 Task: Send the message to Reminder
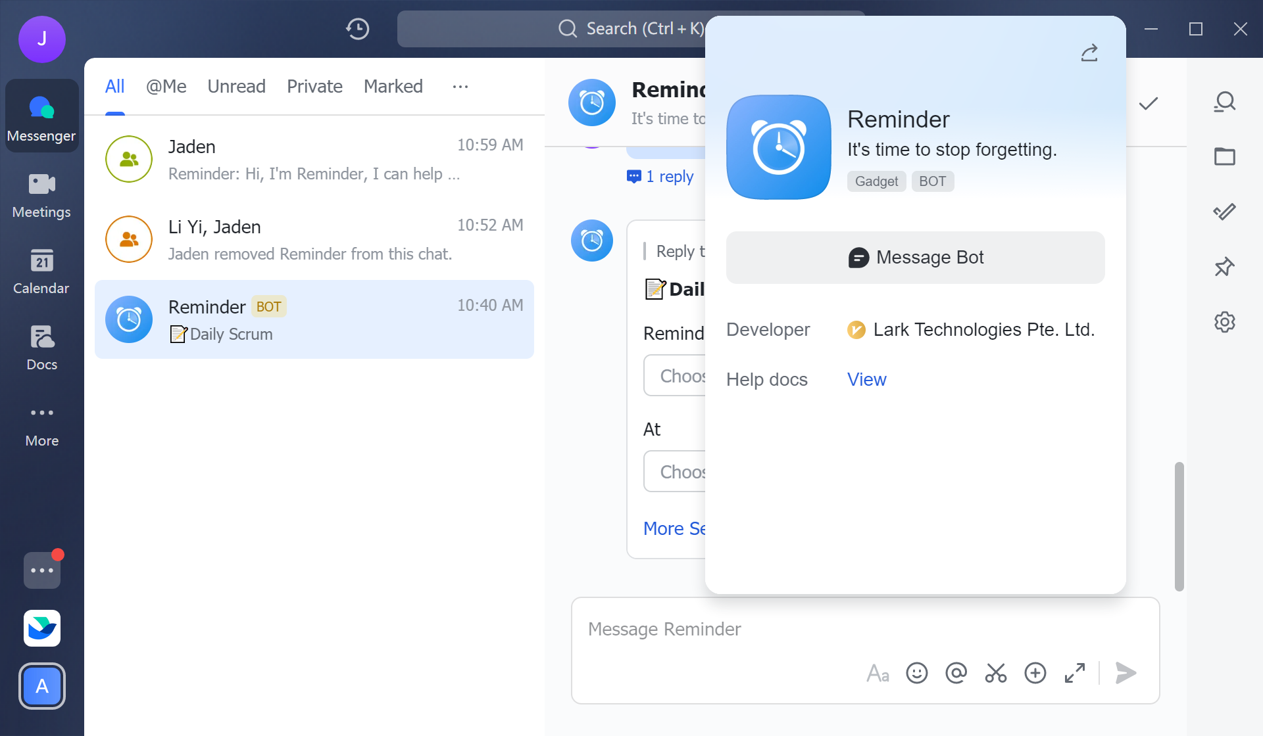pyautogui.click(x=1126, y=673)
